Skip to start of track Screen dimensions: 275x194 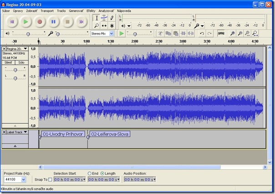coord(12,22)
